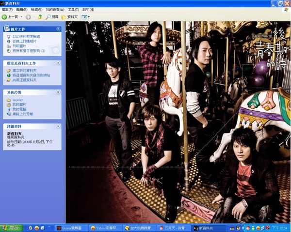Open 我的圖片 location link
Screen dimensions: 291x232
point(19,104)
